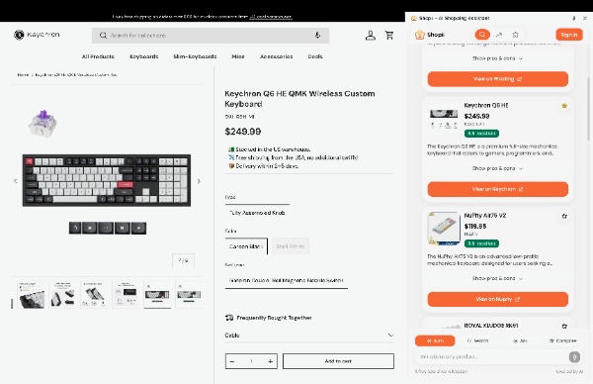This screenshot has width=593, height=384.
Task: Click the US warehouse link in top banner
Action: [x=271, y=16]
